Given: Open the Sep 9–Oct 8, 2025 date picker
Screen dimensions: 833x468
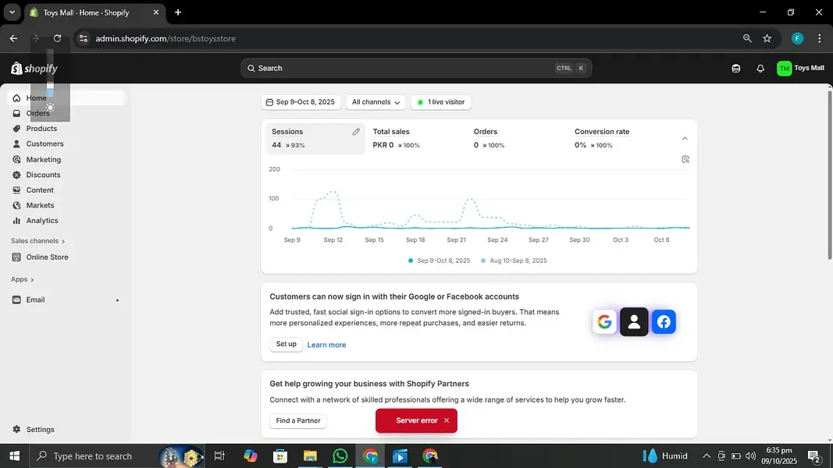Looking at the screenshot, I should (300, 102).
